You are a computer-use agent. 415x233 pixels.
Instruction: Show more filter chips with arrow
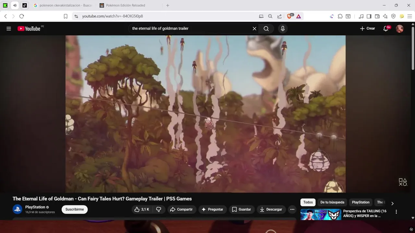[x=392, y=204]
